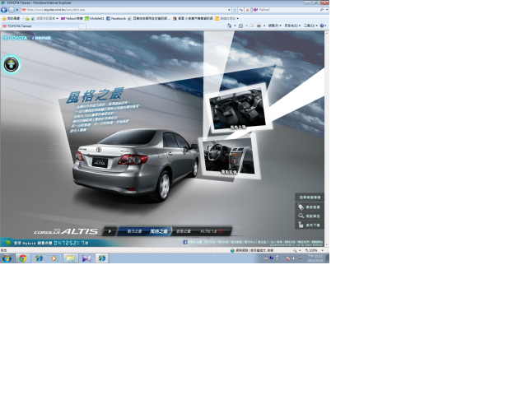
Task: Select the 安全之最 navigation tab
Action: tap(184, 231)
